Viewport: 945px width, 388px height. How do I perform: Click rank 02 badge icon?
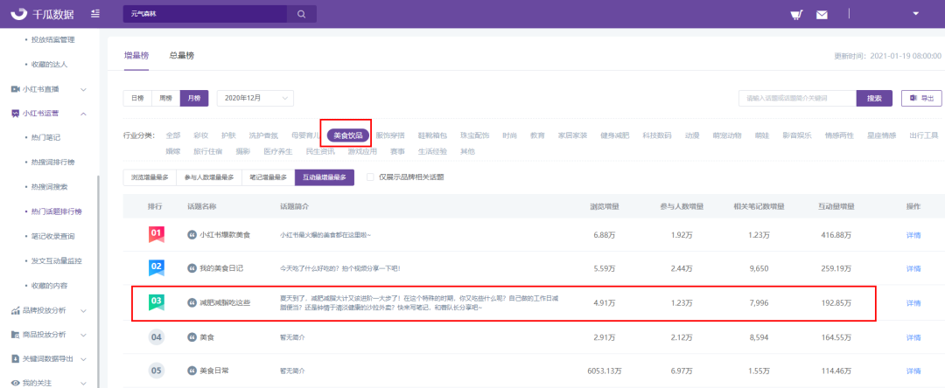point(156,267)
